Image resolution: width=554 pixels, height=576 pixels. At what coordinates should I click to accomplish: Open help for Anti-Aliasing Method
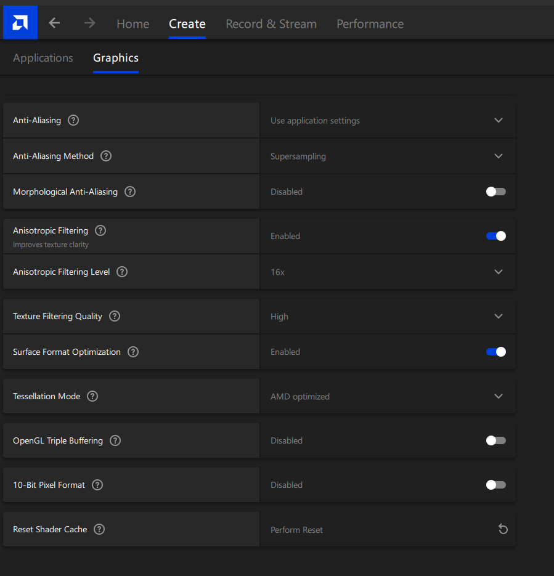tap(106, 156)
